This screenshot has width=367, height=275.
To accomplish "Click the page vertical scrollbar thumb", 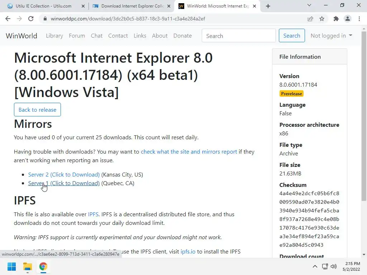I will (364, 116).
